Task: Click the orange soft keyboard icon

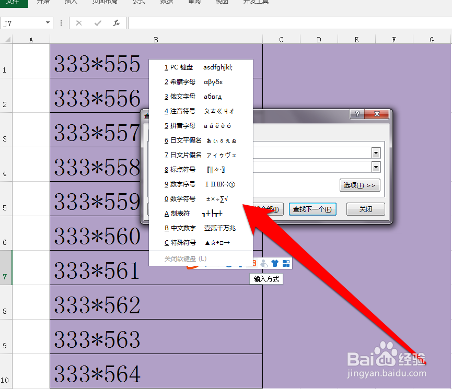Action: (x=254, y=263)
